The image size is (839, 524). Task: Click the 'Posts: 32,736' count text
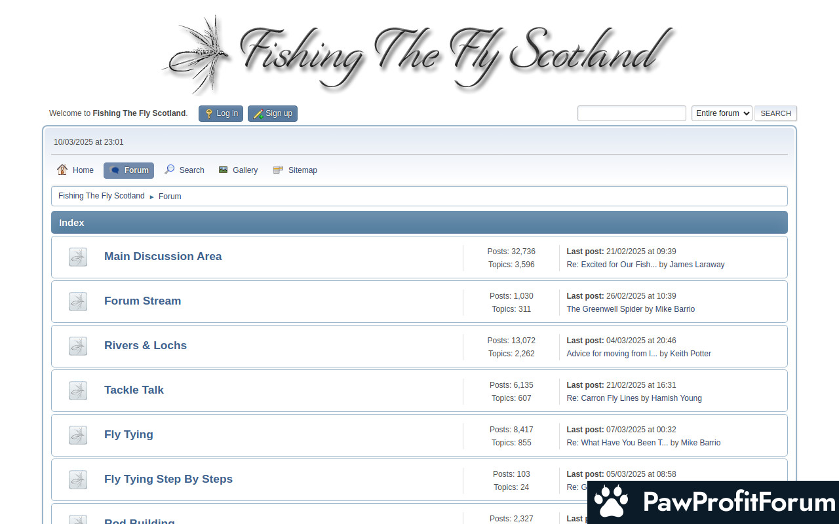pyautogui.click(x=511, y=252)
